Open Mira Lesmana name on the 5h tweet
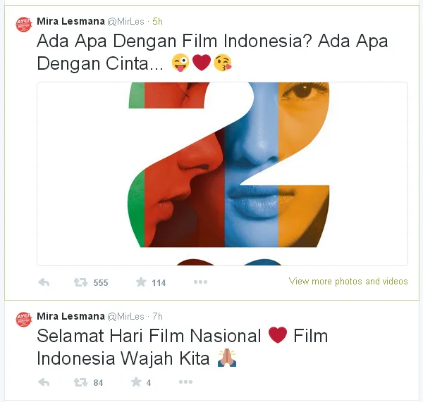The height and width of the screenshot is (402, 423). pyautogui.click(x=70, y=21)
